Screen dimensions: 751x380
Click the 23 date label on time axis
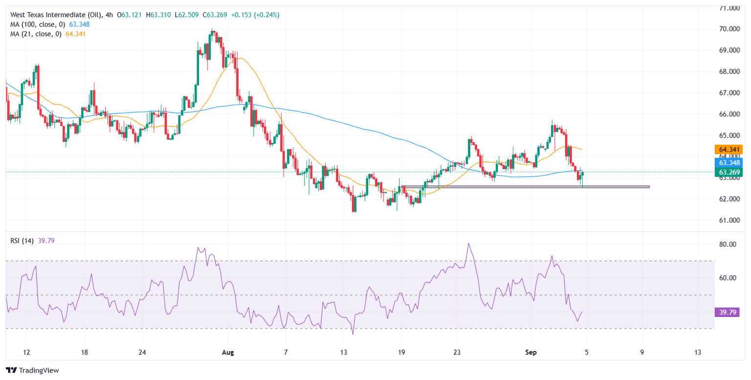(457, 352)
